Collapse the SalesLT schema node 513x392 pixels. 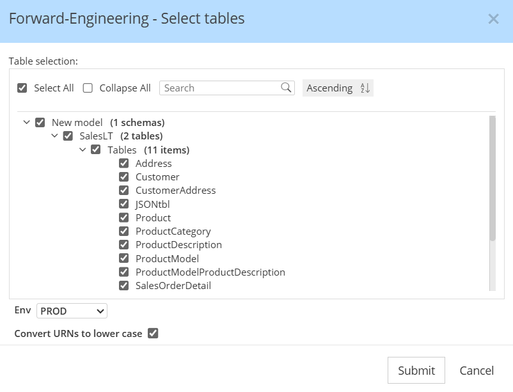point(54,136)
